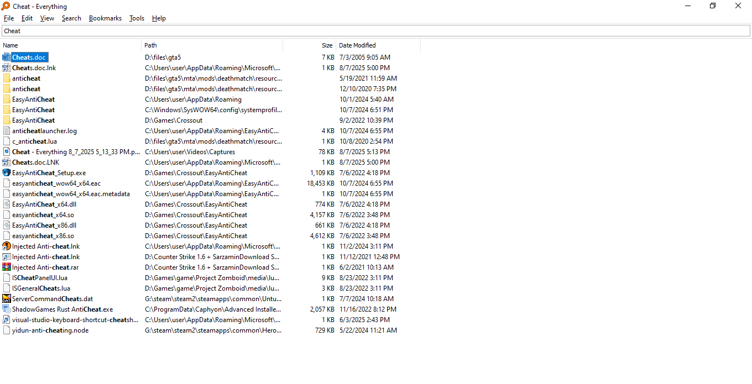Click the icon of uppercase Cheats.doc.LNK
The width and height of the screenshot is (752, 384).
coord(7,162)
